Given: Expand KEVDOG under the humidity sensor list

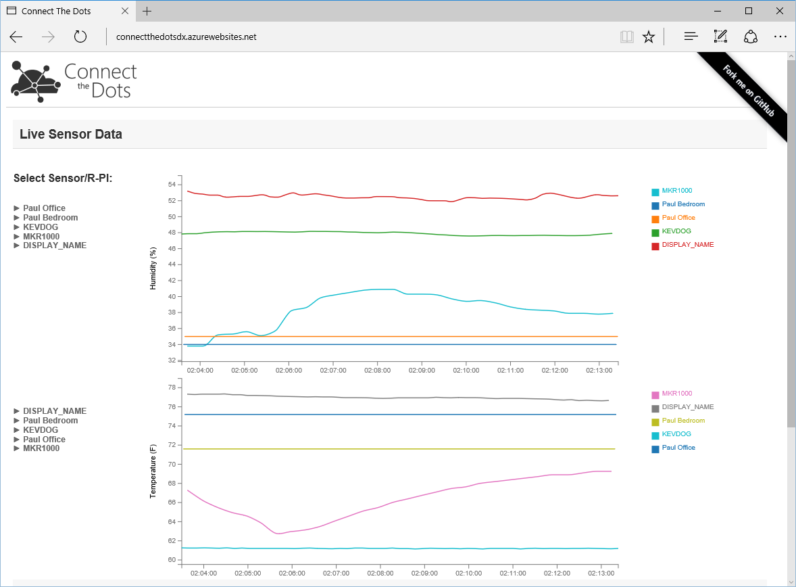Looking at the screenshot, I should [40, 227].
